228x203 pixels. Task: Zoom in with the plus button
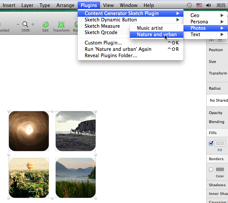[33, 24]
